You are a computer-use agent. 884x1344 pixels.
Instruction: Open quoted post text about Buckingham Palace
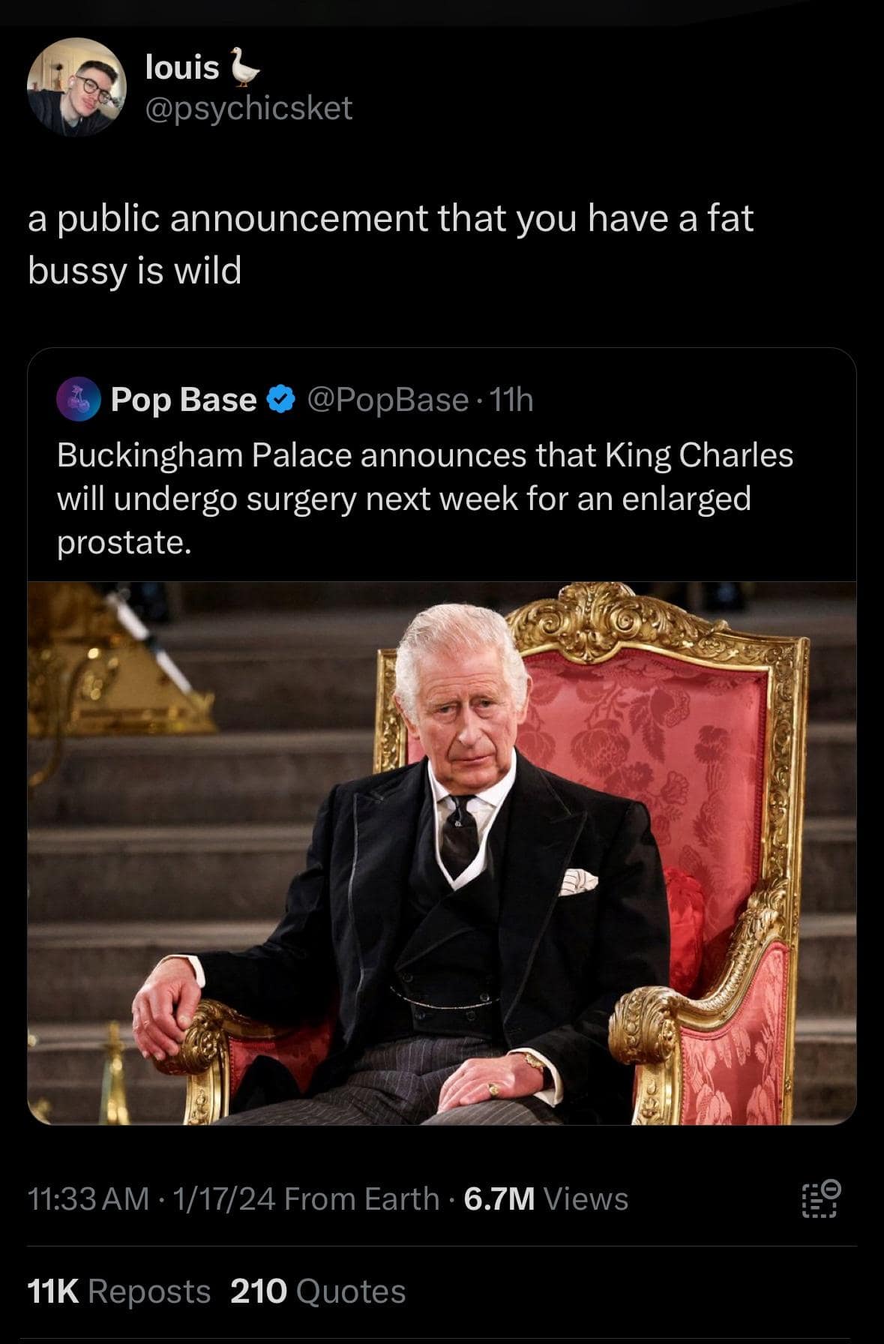coord(425,499)
